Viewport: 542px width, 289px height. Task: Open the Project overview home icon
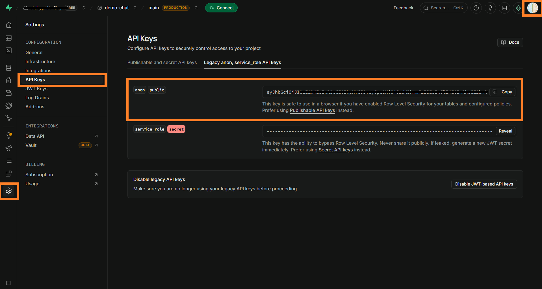[x=9, y=25]
